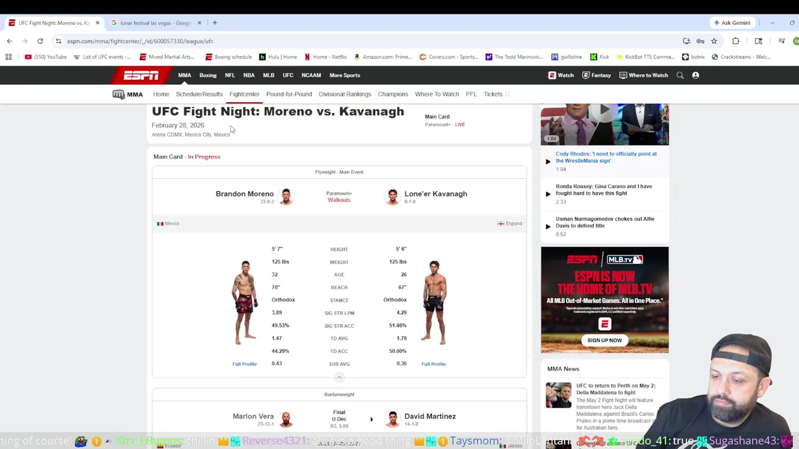Reload the page
This screenshot has width=799, height=449.
pos(40,41)
